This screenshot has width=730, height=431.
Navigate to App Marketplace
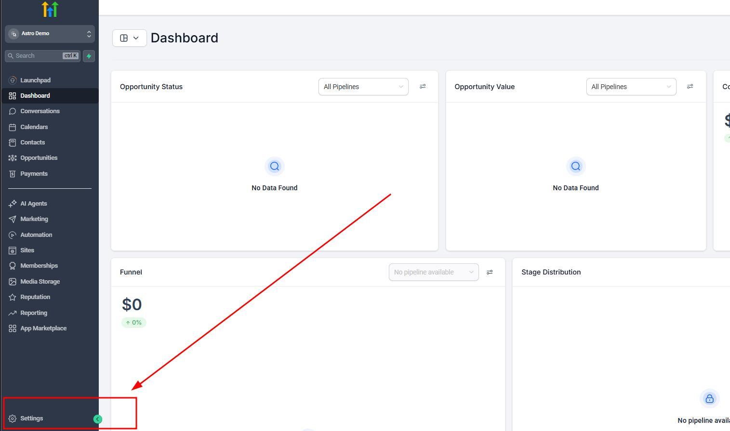(x=43, y=328)
